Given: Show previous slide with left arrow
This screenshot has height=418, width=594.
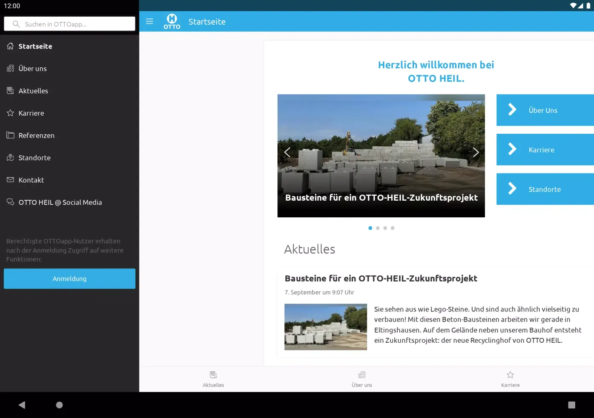Looking at the screenshot, I should (x=287, y=152).
